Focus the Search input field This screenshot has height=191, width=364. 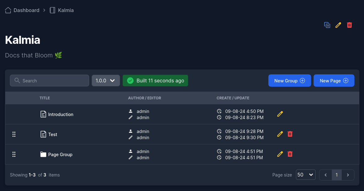(50, 81)
